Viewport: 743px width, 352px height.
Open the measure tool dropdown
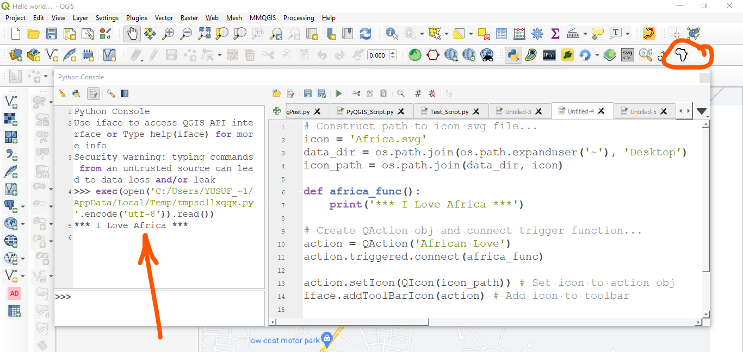pos(585,33)
